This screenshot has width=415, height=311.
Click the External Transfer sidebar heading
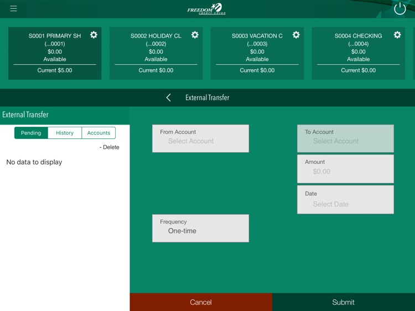click(x=25, y=115)
